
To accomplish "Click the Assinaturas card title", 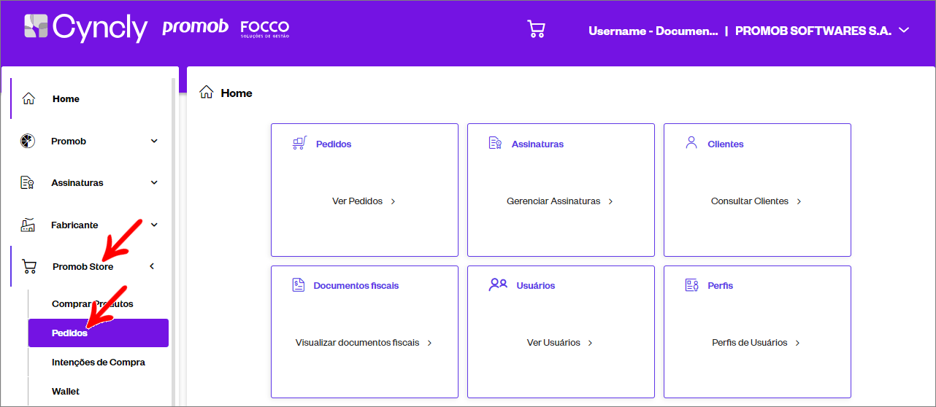I will (x=537, y=144).
